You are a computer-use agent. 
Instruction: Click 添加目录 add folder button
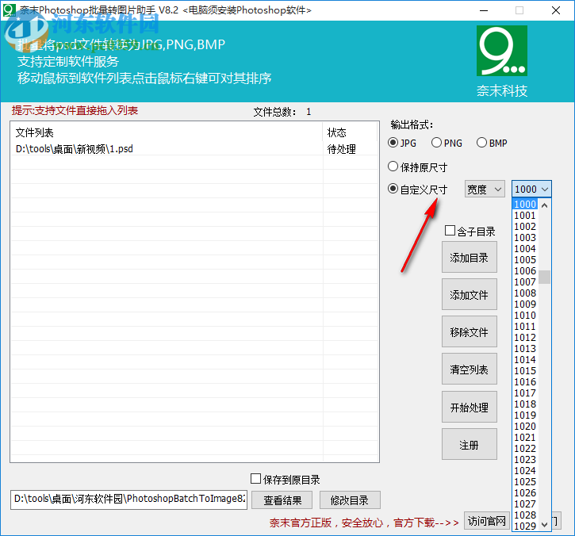tap(469, 257)
